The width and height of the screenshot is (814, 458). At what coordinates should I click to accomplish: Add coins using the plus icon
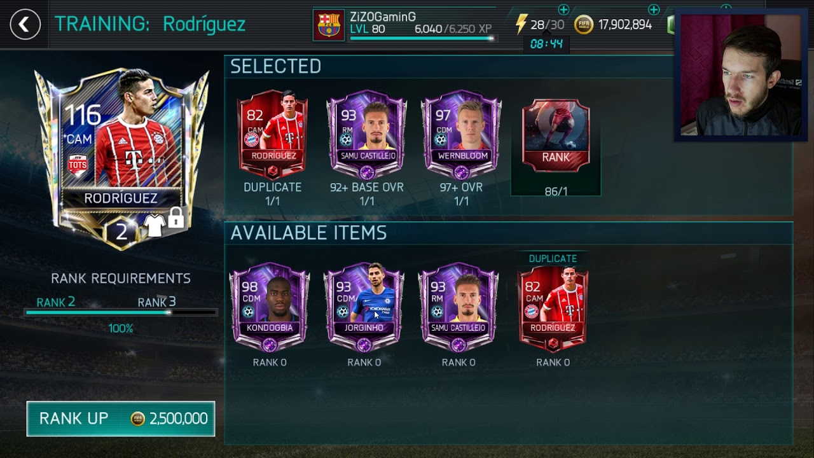pos(654,10)
